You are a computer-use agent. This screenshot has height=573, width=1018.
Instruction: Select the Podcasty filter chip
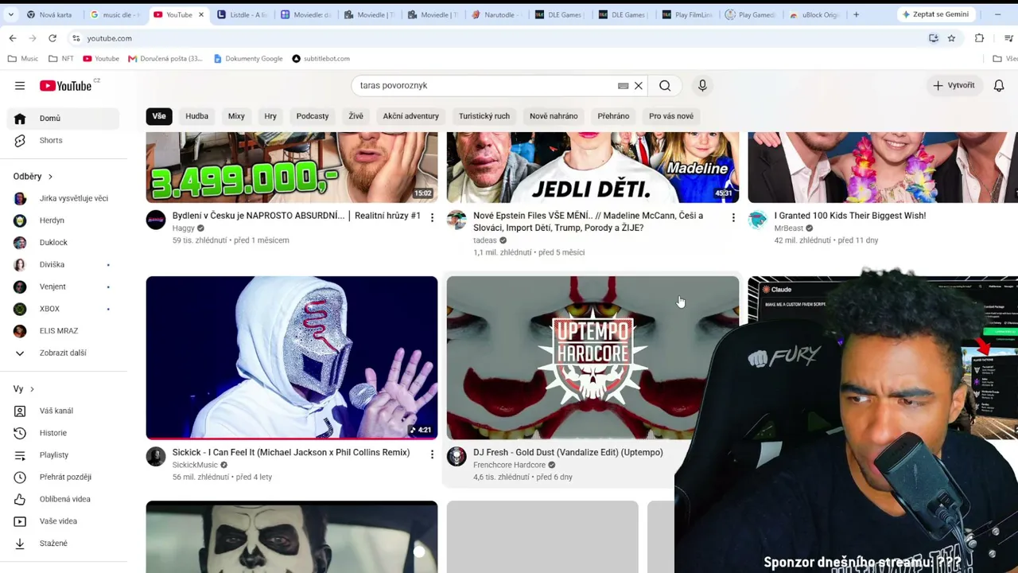(313, 116)
